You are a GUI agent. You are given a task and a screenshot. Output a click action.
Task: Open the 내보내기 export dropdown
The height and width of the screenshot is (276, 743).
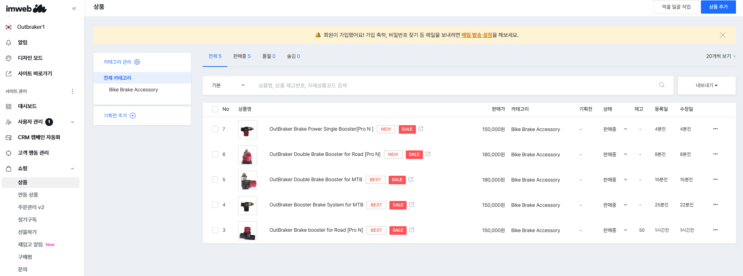[706, 86]
